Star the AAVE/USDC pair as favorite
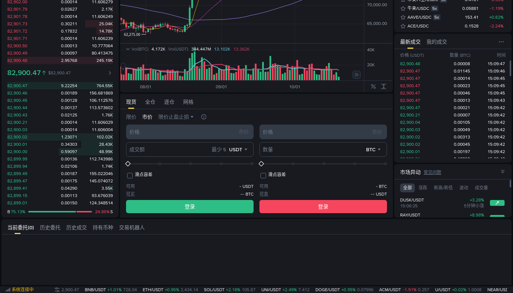Image resolution: width=513 pixels, height=293 pixels. click(403, 17)
